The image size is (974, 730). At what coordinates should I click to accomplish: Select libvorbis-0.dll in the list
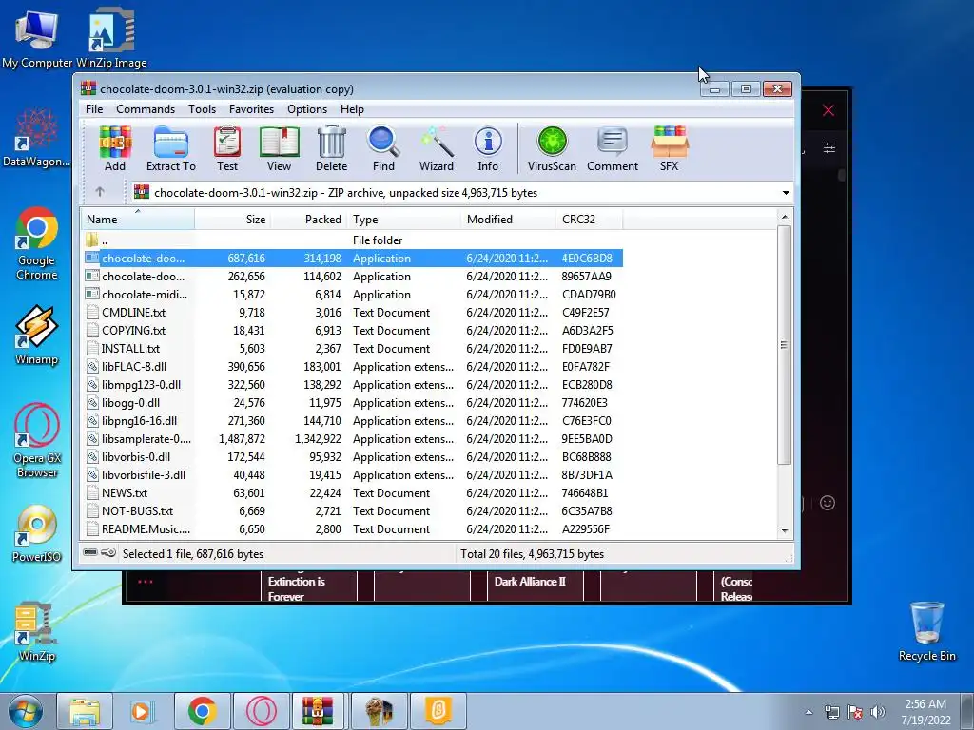(352, 456)
